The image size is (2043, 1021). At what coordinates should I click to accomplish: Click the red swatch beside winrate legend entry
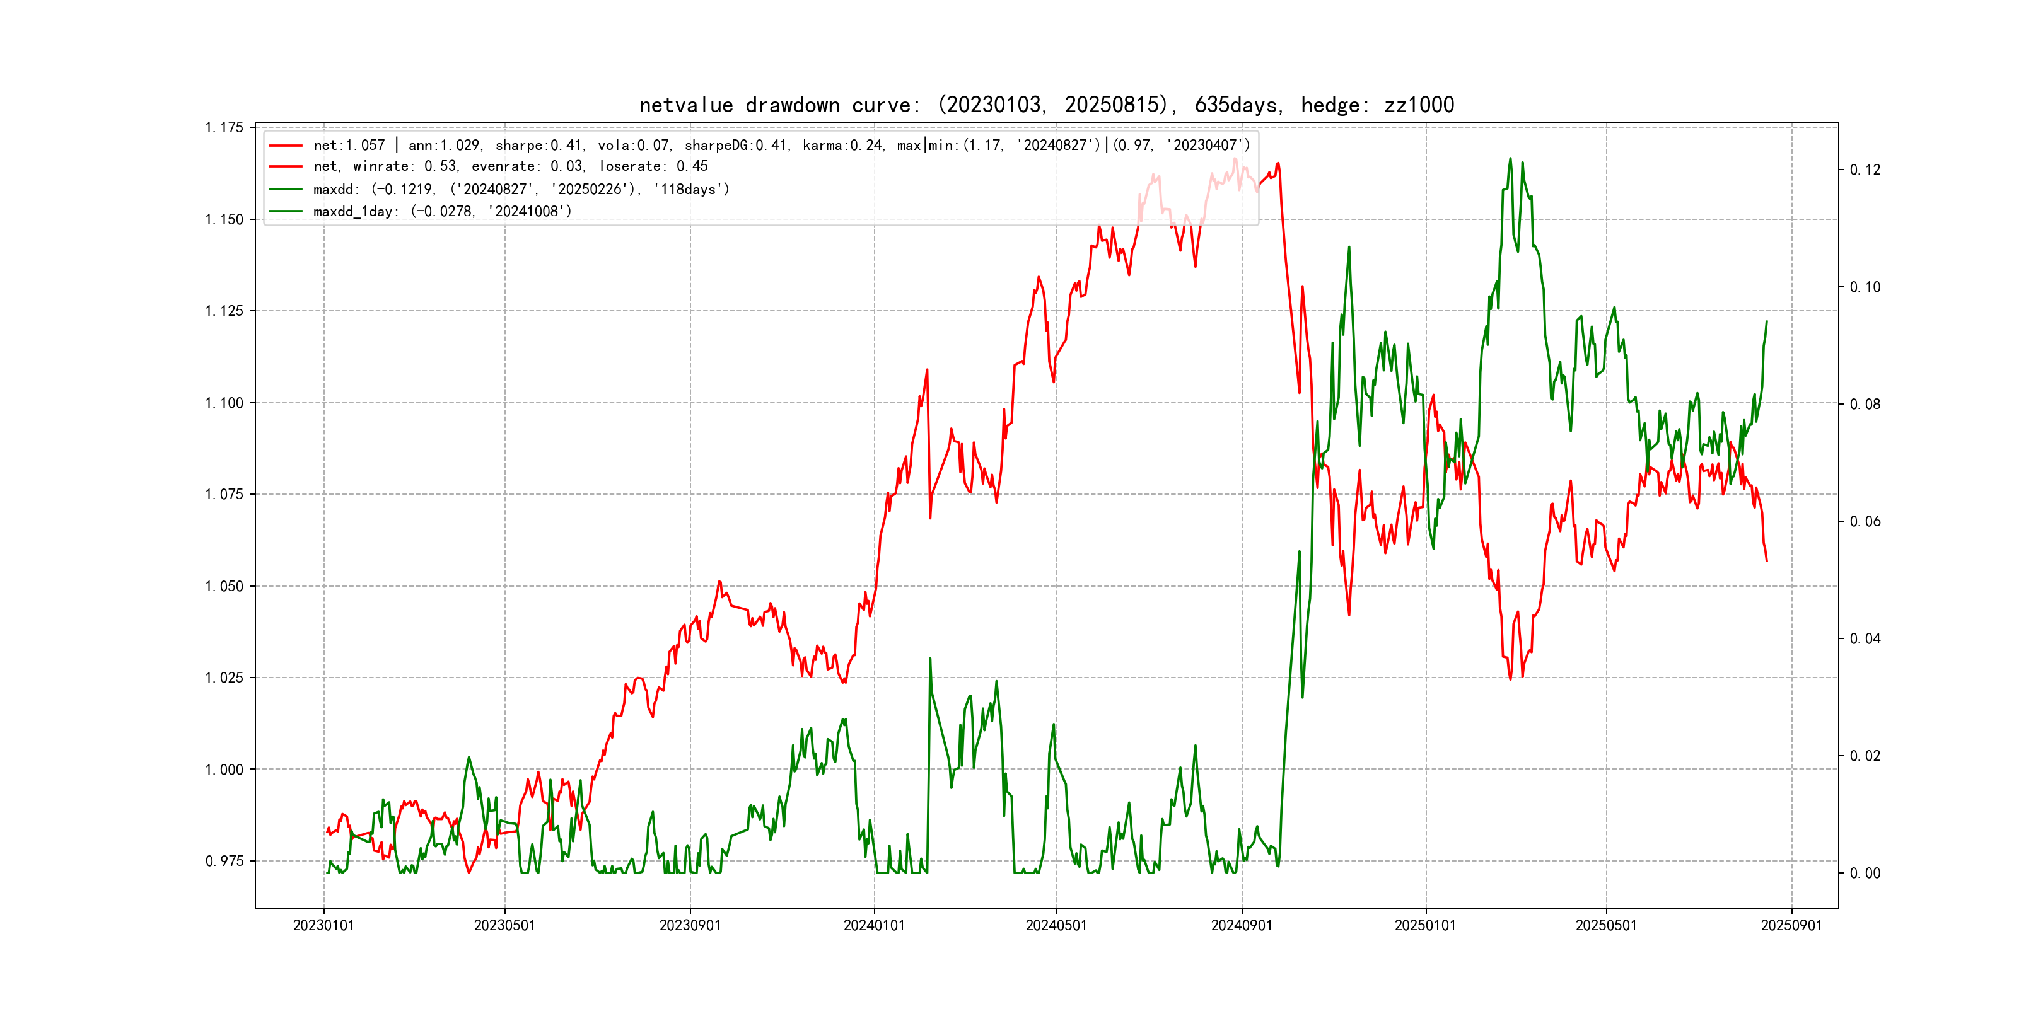[x=286, y=166]
